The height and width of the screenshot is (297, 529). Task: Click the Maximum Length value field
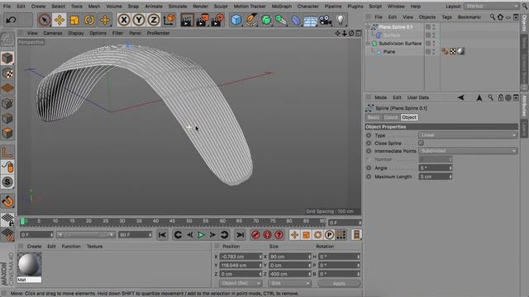[x=436, y=177]
